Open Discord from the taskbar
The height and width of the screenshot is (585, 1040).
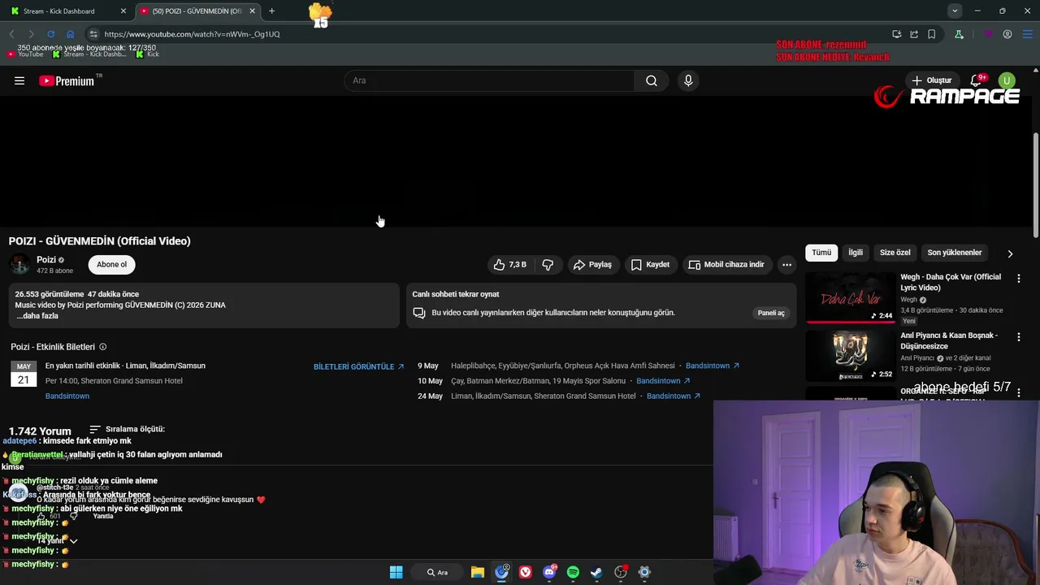(549, 572)
